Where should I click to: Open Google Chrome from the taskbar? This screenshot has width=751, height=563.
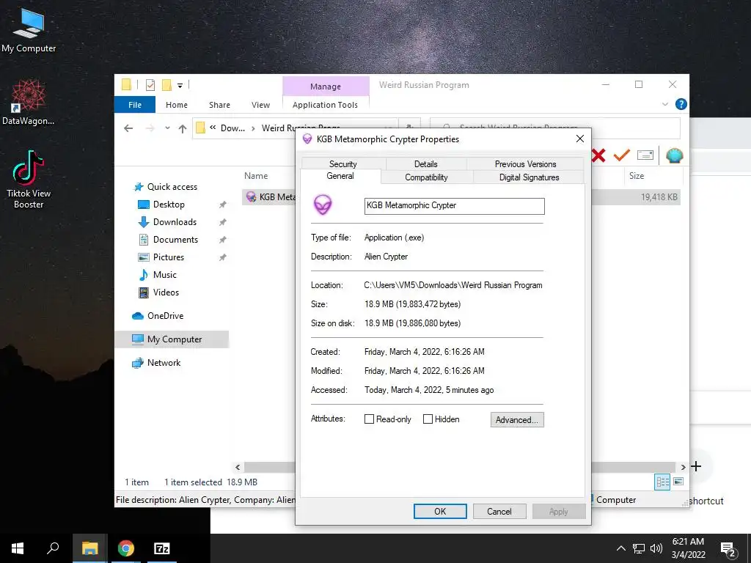[126, 548]
